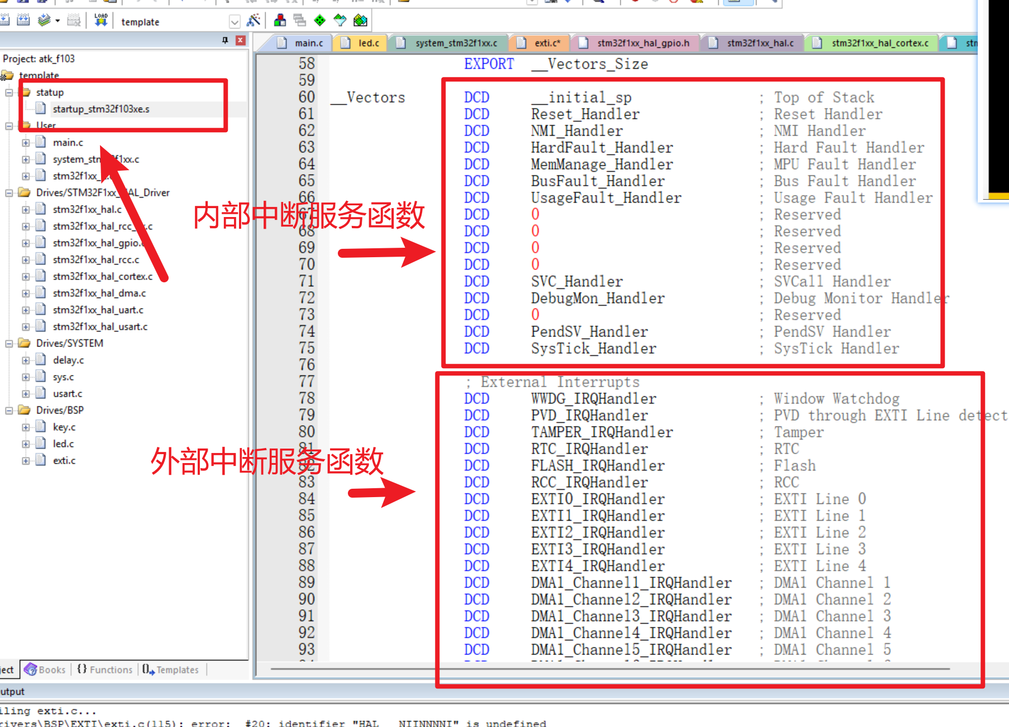The image size is (1009, 727).
Task: Switch to stm32f1xx_hal.c editor tab
Action: 753,43
